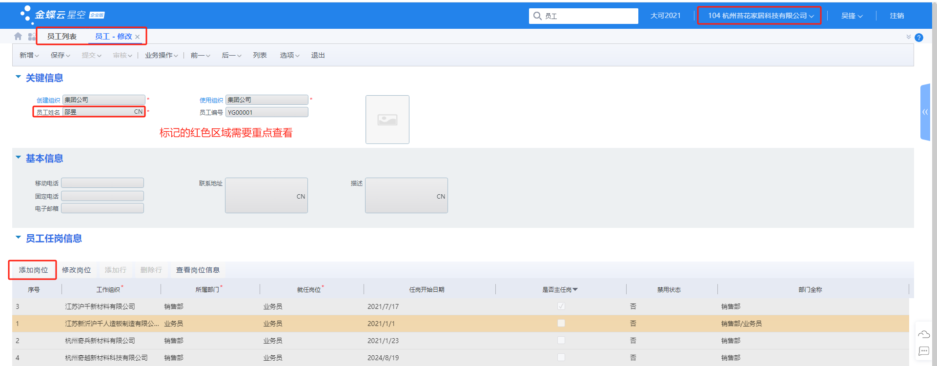This screenshot has height=366, width=937.
Task: Click the cloud icon at bottom right
Action: [x=924, y=335]
